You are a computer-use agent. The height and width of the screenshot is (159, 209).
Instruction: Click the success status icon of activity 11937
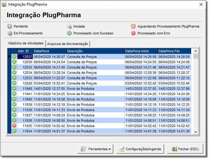pos(14,115)
